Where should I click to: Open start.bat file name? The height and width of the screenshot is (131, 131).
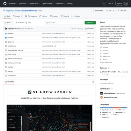coord(10,67)
